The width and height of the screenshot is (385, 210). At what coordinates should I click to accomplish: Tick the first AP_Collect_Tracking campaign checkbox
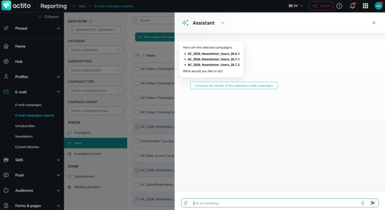(138, 69)
